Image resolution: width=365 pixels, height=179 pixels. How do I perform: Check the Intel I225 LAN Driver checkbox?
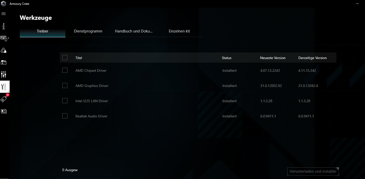(x=65, y=101)
